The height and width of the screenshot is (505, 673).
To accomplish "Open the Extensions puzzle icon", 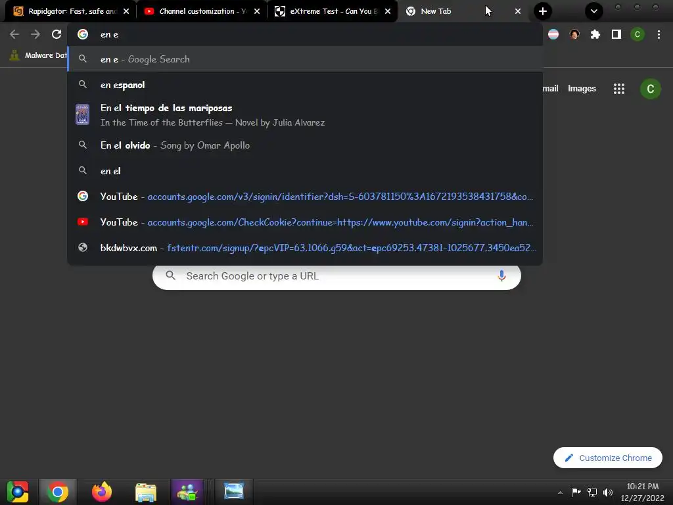I will [x=595, y=34].
